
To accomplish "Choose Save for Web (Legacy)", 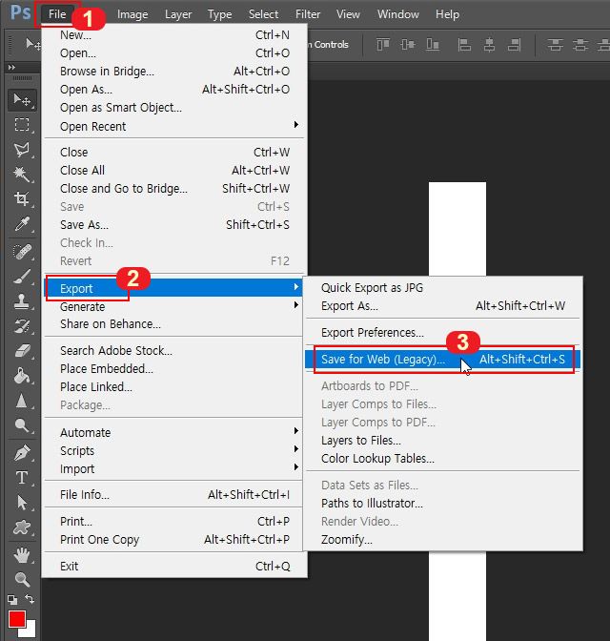I will click(x=443, y=359).
